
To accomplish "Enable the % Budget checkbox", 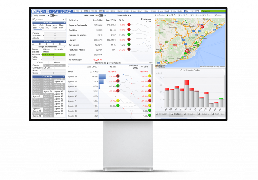I will 156,15.
